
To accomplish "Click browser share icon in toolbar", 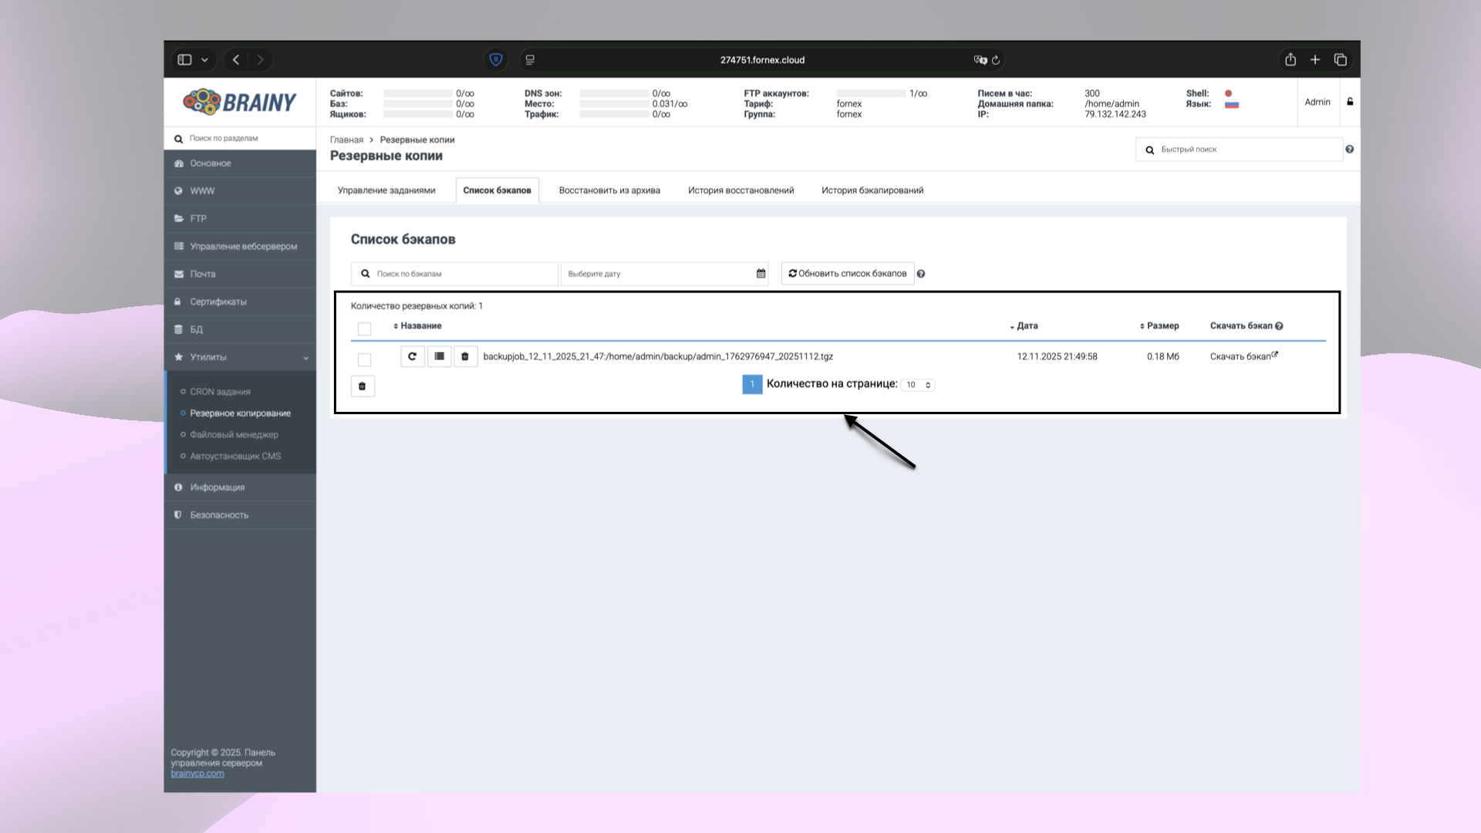I will tap(1290, 59).
